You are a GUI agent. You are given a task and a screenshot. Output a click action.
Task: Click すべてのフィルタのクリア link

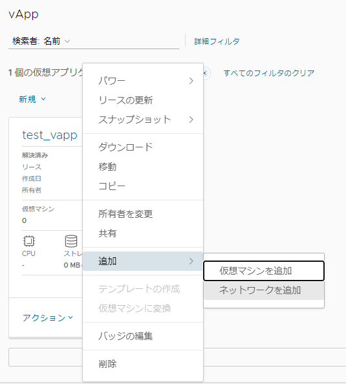(269, 73)
